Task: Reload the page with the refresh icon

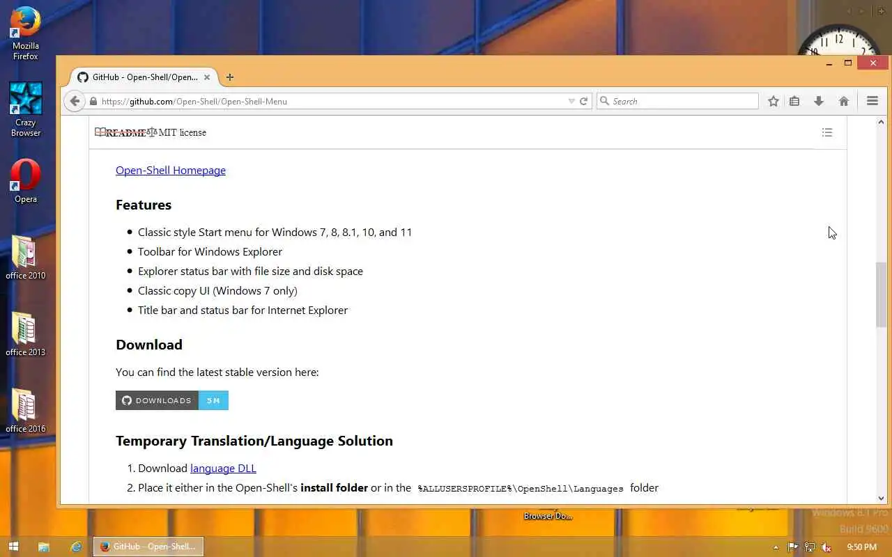Action: click(584, 101)
